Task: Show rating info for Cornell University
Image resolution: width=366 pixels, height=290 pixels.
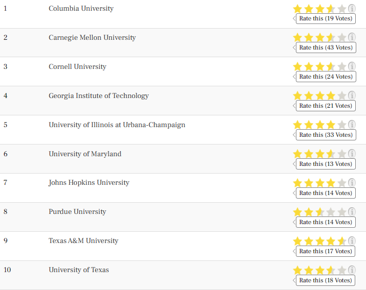Action: [x=352, y=66]
